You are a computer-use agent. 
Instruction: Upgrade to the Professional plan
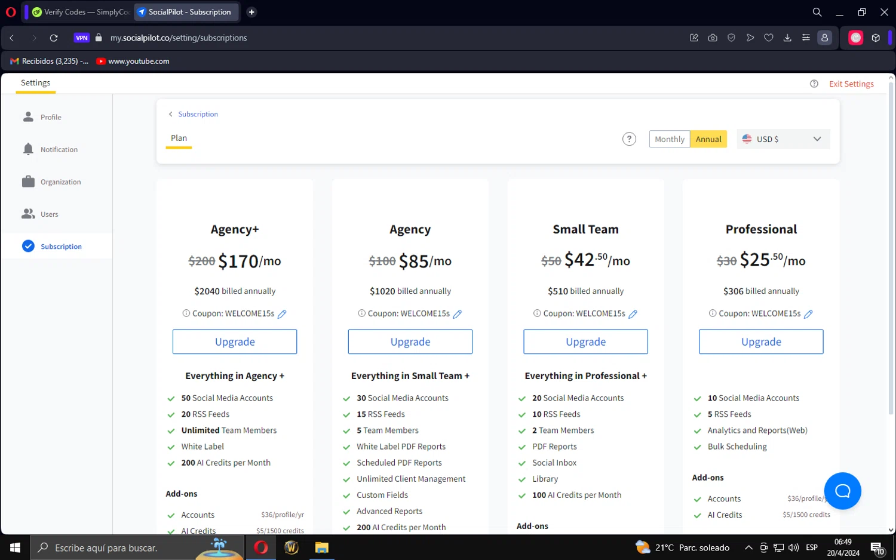click(x=761, y=341)
